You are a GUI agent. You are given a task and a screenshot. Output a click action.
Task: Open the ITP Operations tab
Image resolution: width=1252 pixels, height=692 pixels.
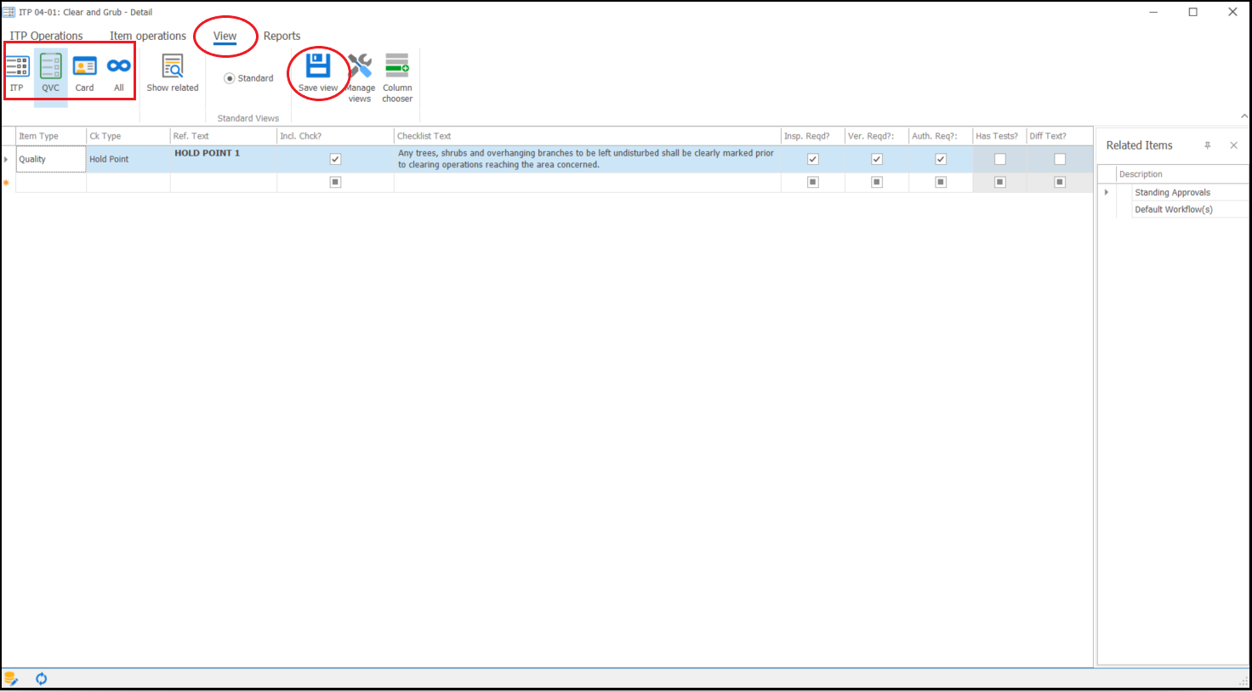pyautogui.click(x=46, y=36)
